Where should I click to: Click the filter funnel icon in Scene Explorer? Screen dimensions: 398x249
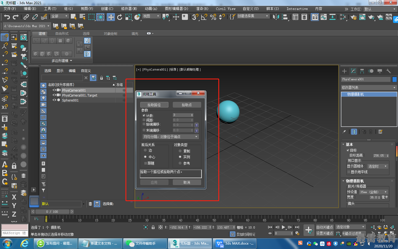pyautogui.click(x=93, y=78)
